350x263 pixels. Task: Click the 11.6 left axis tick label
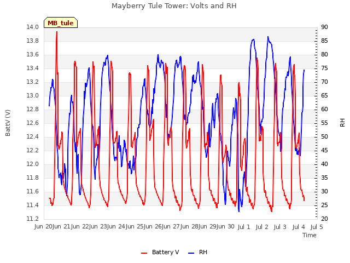pos(32,191)
